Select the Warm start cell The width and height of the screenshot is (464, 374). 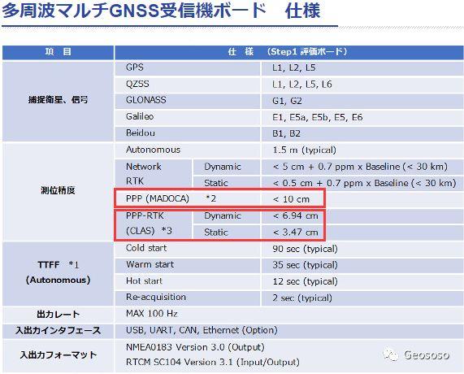pos(188,265)
